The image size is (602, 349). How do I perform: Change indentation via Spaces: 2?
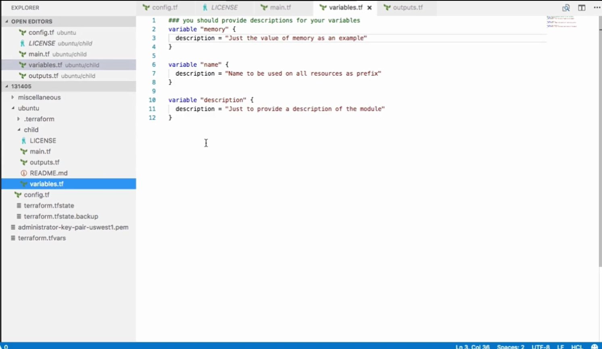[x=510, y=346]
